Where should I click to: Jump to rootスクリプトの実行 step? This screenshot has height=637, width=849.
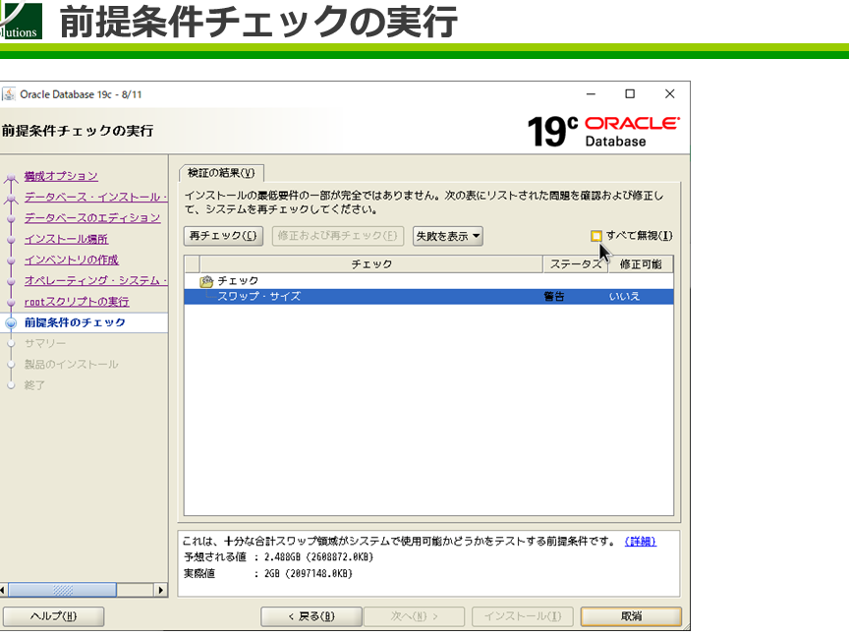click(77, 302)
